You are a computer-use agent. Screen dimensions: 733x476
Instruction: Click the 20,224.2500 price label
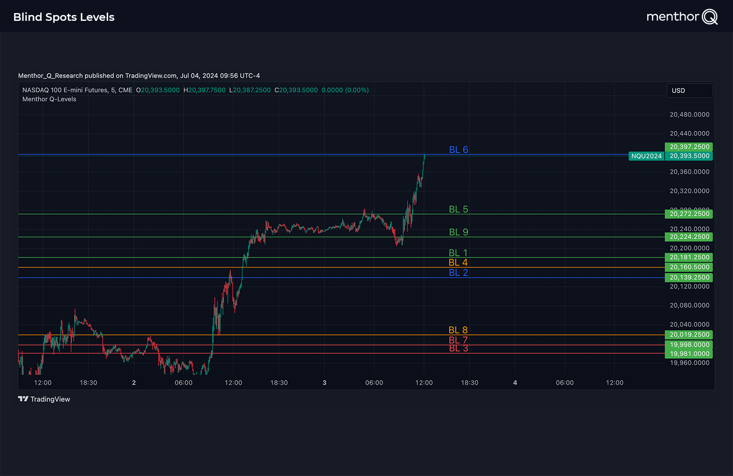[689, 237]
